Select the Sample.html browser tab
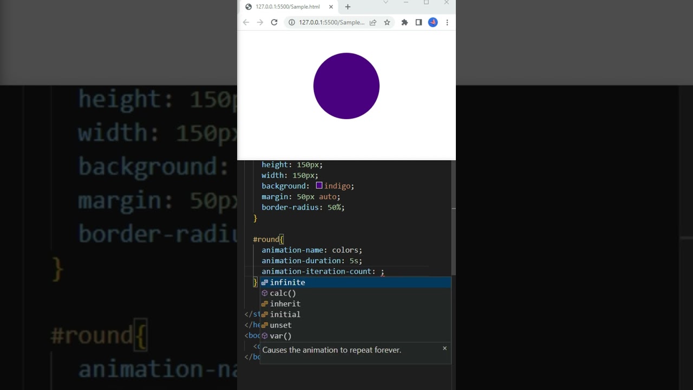 click(x=289, y=6)
